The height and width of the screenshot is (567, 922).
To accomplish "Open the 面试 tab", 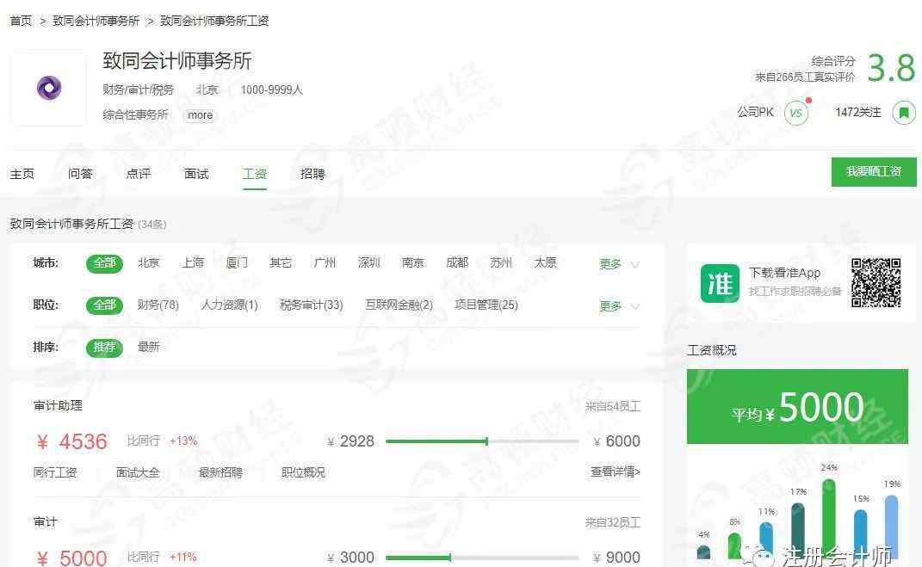I will [x=196, y=174].
